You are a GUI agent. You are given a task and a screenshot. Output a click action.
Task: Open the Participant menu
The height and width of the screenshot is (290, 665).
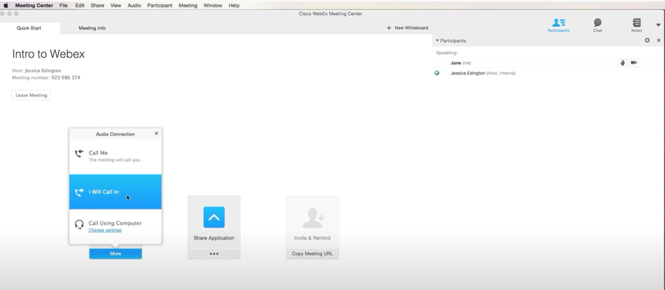pos(160,5)
